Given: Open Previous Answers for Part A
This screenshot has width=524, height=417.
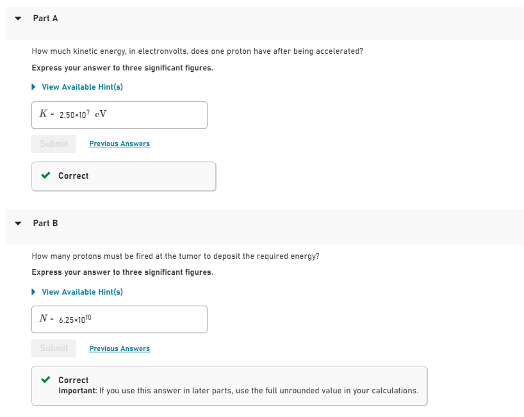Looking at the screenshot, I should 119,144.
